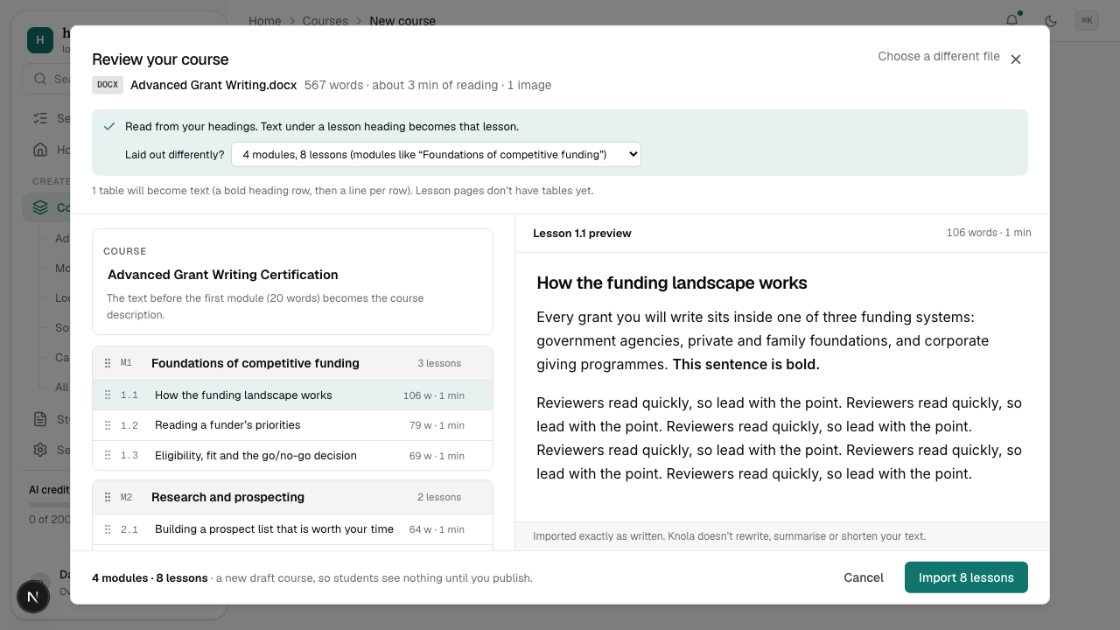Click the document icon in sidebar
The width and height of the screenshot is (1120, 630).
tap(40, 419)
